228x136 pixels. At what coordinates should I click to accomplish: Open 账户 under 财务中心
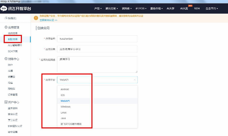tap(10, 65)
